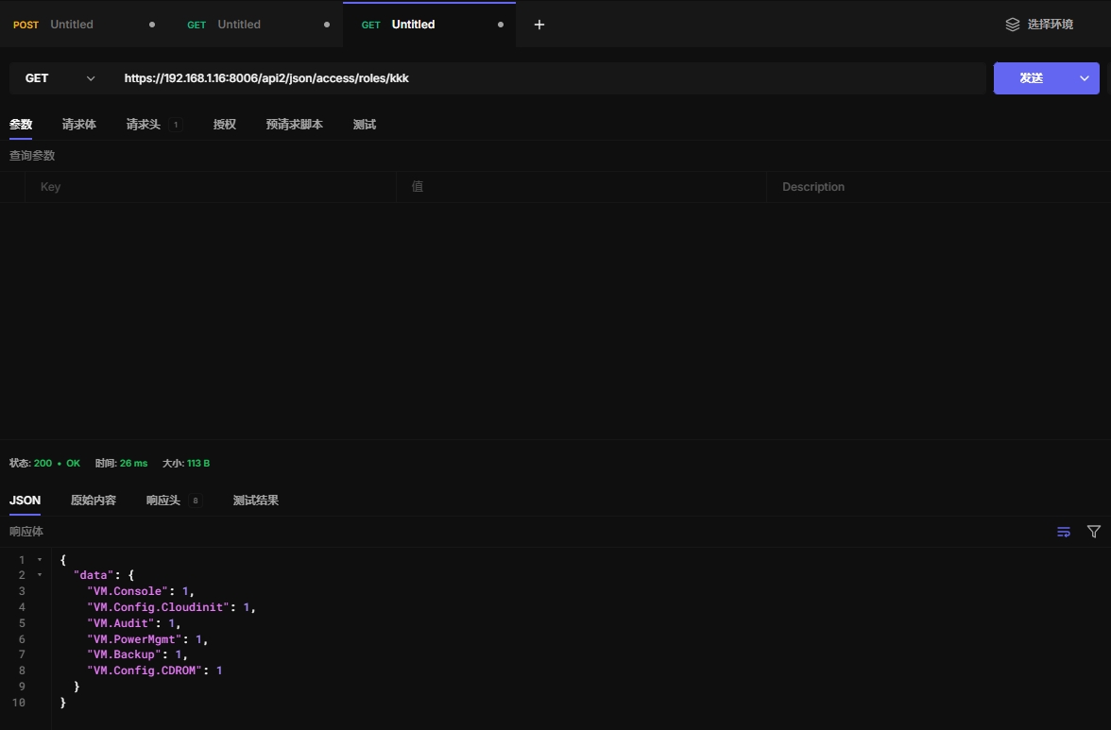The height and width of the screenshot is (730, 1111).
Task: Expand the 发送 button dropdown arrow
Action: click(x=1085, y=78)
